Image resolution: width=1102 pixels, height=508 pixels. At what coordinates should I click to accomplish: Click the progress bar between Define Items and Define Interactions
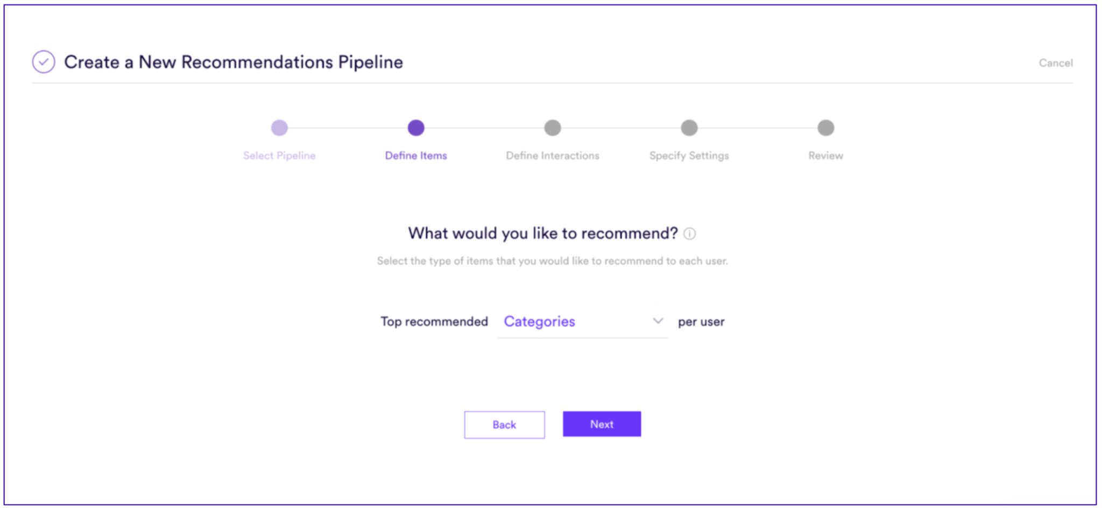coord(484,129)
